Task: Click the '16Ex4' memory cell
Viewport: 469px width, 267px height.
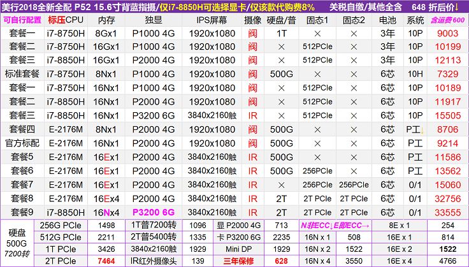Action: click(x=106, y=199)
